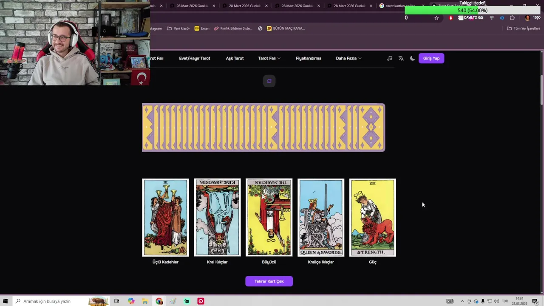Switch to the 'tarot kartları online' tab
544x306 pixels.
399,6
